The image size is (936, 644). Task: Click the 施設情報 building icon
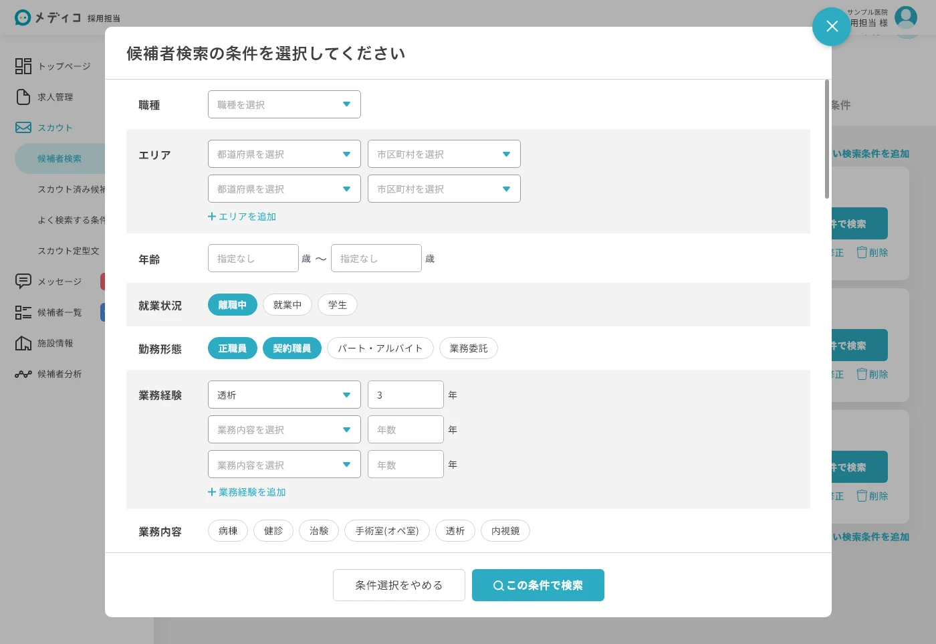[x=23, y=343]
